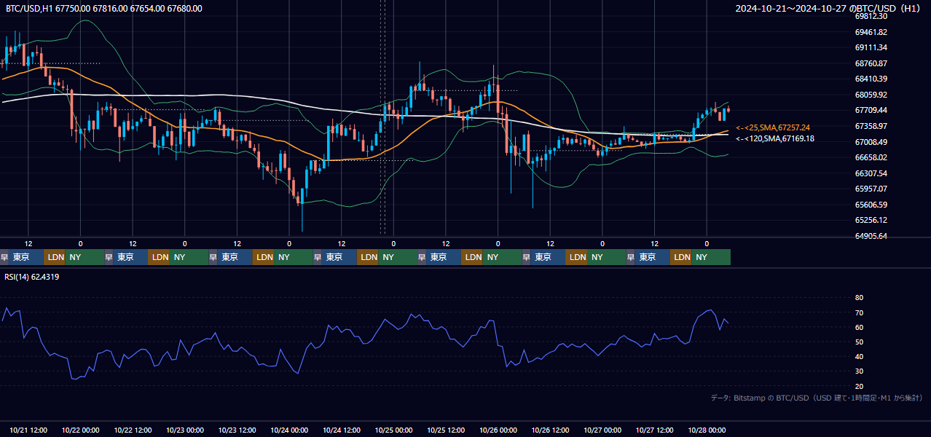931x437 pixels.
Task: Click price axis label 67358.97
Action: coord(871,126)
